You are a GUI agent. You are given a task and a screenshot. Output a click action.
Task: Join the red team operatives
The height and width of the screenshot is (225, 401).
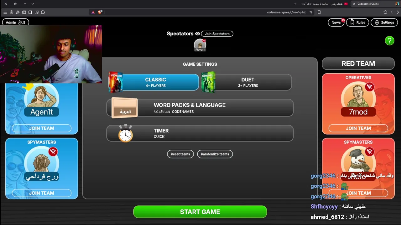(x=358, y=128)
